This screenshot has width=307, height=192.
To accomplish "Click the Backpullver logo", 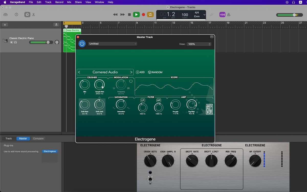I will click(209, 109).
